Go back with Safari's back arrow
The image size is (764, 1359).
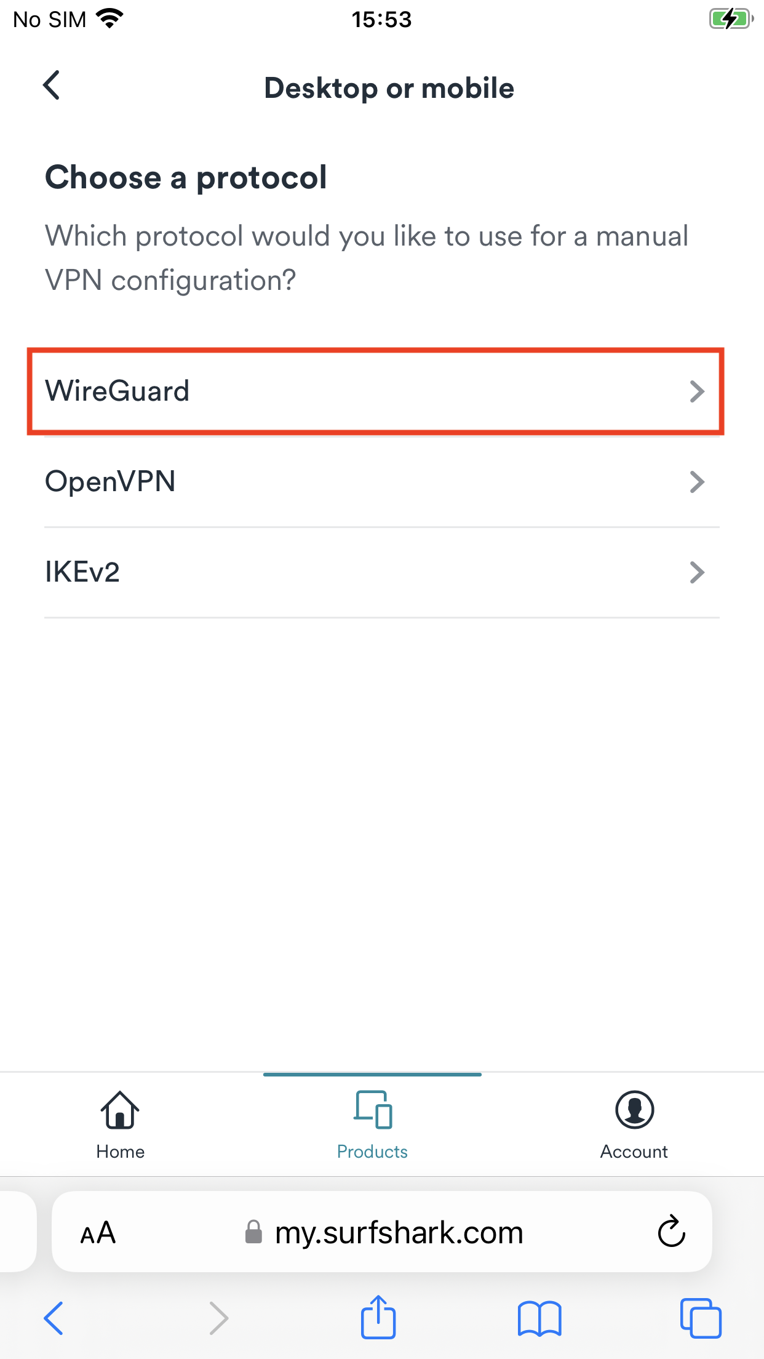tap(54, 1318)
